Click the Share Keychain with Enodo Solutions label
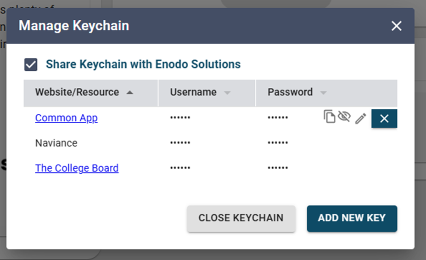This screenshot has width=426, height=260. (143, 64)
